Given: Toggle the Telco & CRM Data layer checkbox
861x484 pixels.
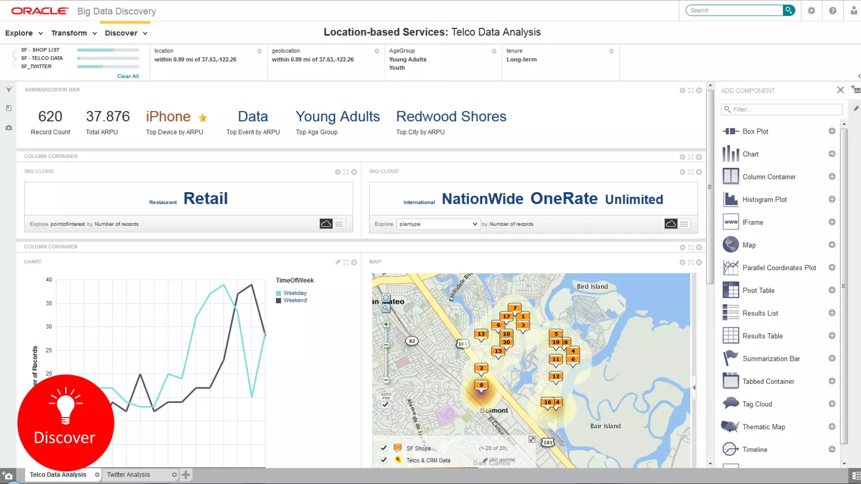Looking at the screenshot, I should [383, 460].
